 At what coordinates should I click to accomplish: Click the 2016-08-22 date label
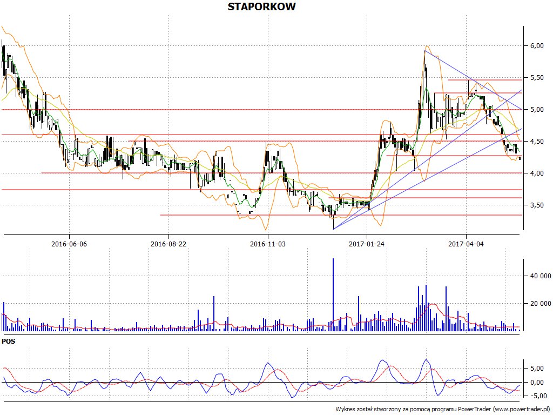click(168, 244)
